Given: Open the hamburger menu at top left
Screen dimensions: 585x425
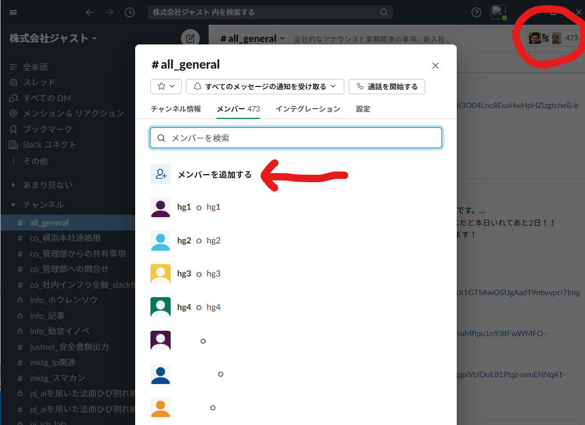Looking at the screenshot, I should coord(13,12).
